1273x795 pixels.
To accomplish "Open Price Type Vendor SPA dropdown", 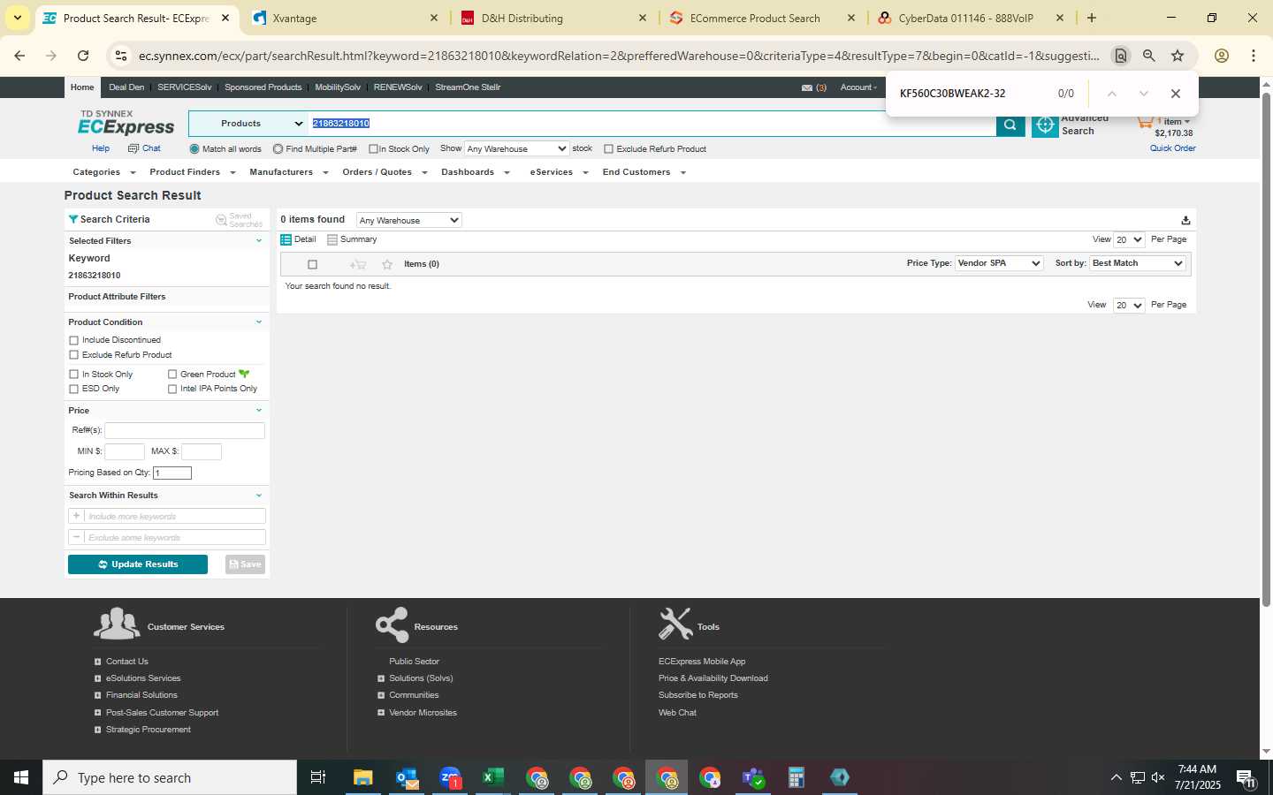I will [x=999, y=263].
